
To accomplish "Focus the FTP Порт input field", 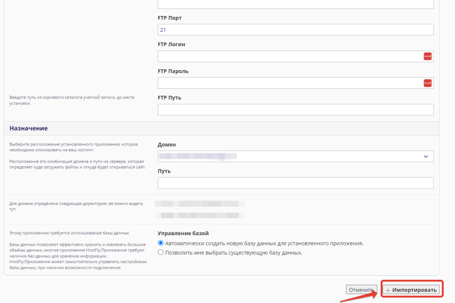I will click(x=295, y=30).
